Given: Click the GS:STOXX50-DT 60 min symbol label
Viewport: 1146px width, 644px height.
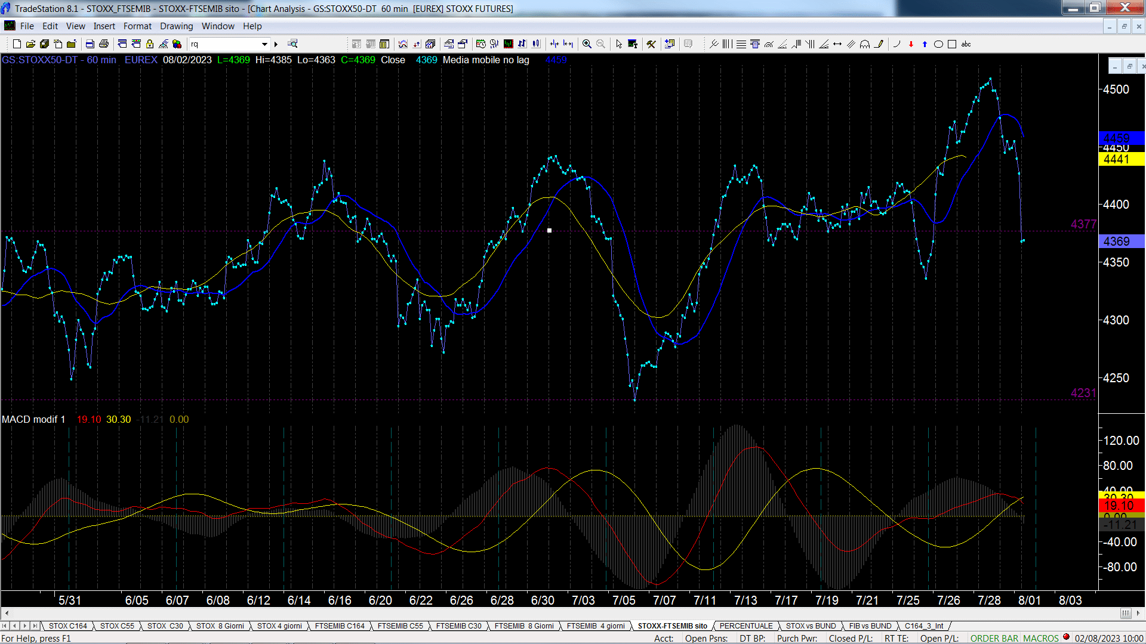Looking at the screenshot, I should [x=59, y=60].
